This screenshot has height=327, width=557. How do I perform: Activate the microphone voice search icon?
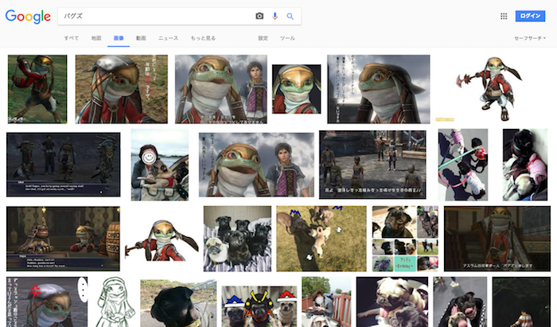(275, 16)
